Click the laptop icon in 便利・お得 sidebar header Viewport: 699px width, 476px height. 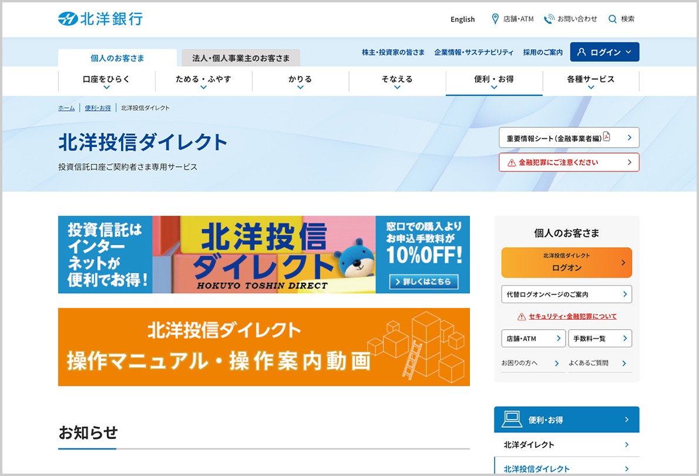click(512, 419)
